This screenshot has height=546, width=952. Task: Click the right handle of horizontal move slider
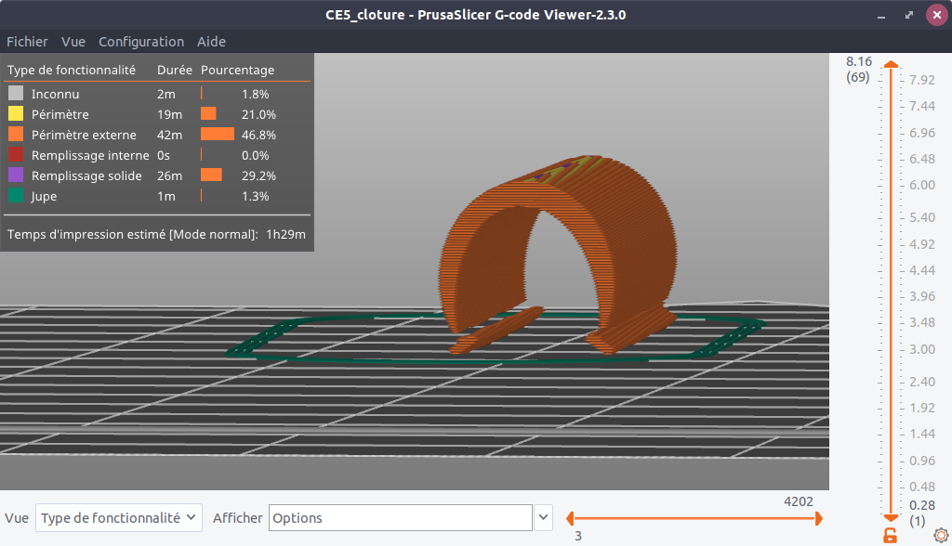818,519
